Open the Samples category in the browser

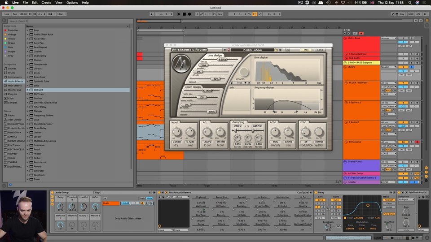(x=13, y=103)
